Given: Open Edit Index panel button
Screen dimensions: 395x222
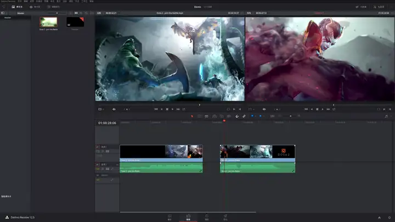Looking at the screenshot, I should (53, 7).
